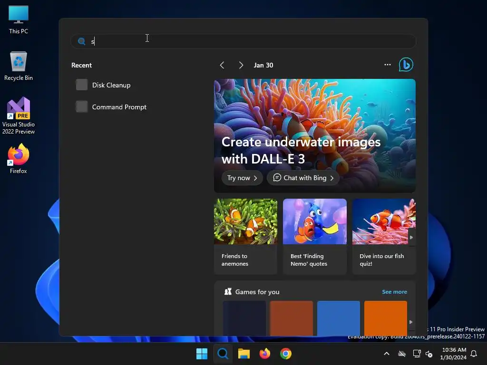Select the dark navy game tile
The height and width of the screenshot is (365, 487).
244,318
